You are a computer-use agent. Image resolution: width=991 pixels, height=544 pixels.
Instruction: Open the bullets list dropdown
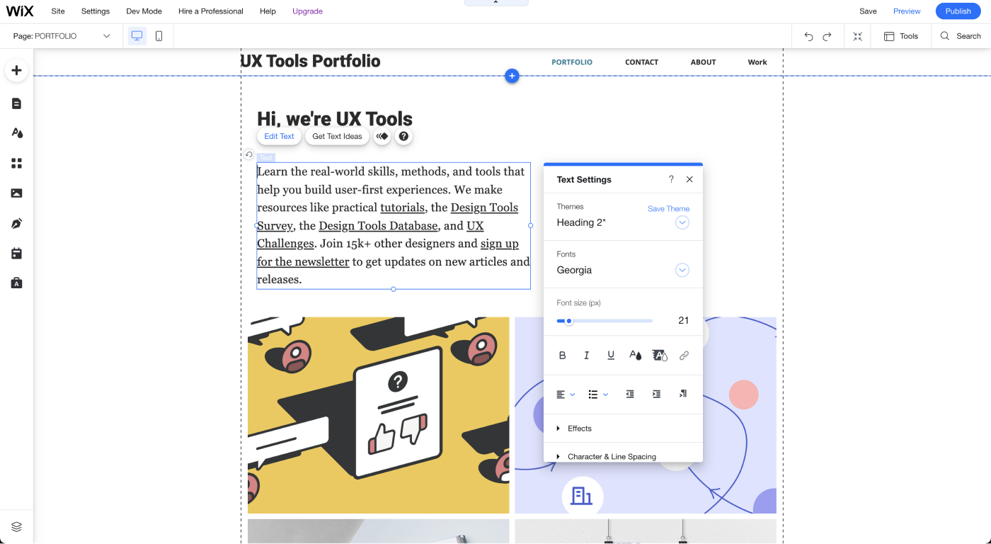[598, 395]
